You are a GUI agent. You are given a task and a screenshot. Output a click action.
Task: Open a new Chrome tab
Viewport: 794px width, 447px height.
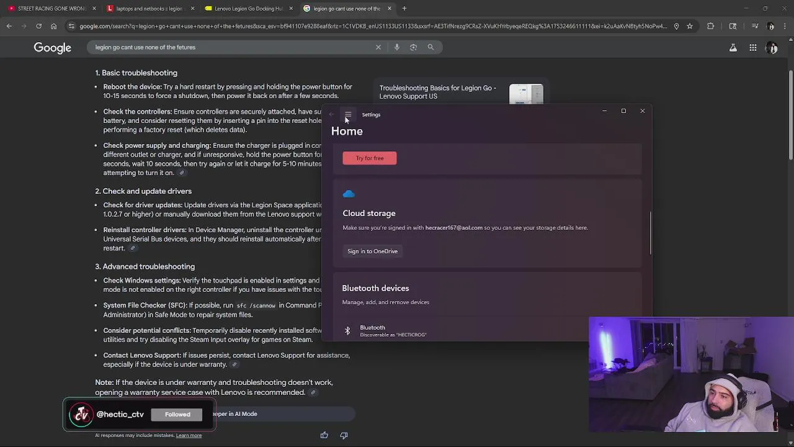[x=404, y=9]
